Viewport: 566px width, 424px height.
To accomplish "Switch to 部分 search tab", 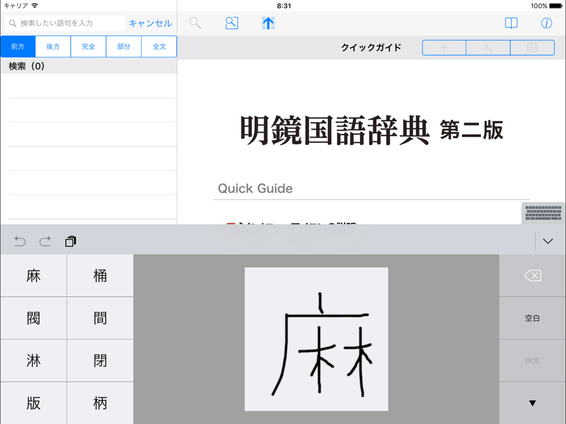I will click(x=124, y=47).
